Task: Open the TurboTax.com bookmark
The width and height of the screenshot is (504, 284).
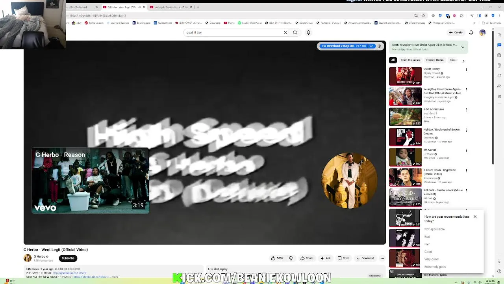Action: (94, 23)
